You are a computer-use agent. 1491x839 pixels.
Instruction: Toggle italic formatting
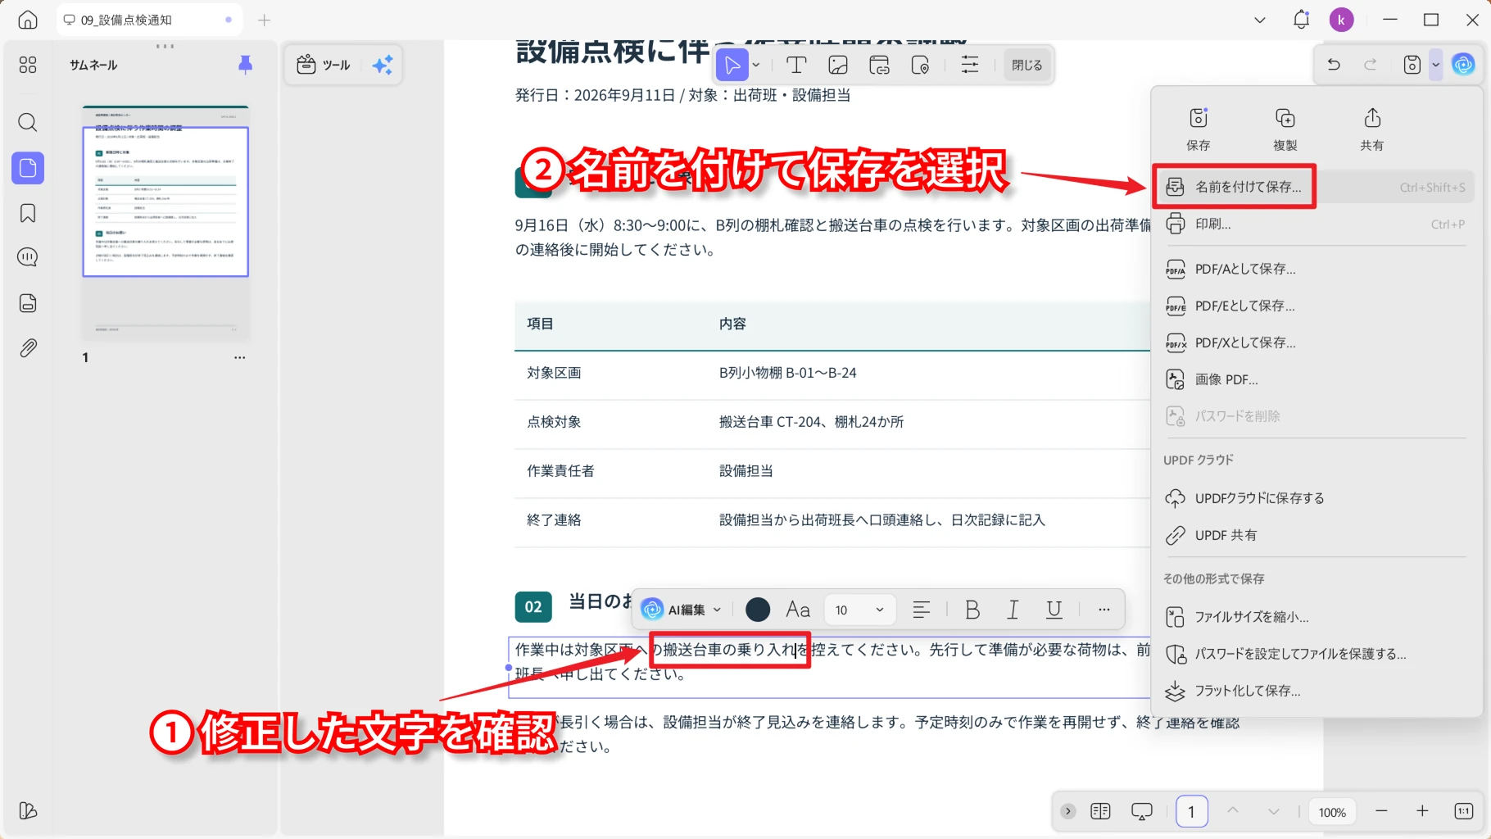(1013, 610)
